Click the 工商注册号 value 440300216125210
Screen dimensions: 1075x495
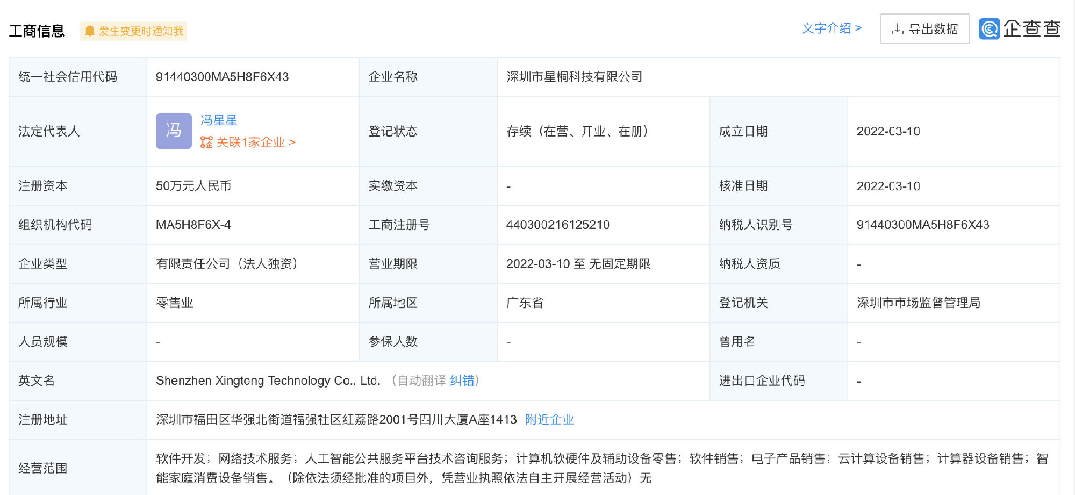[557, 225]
